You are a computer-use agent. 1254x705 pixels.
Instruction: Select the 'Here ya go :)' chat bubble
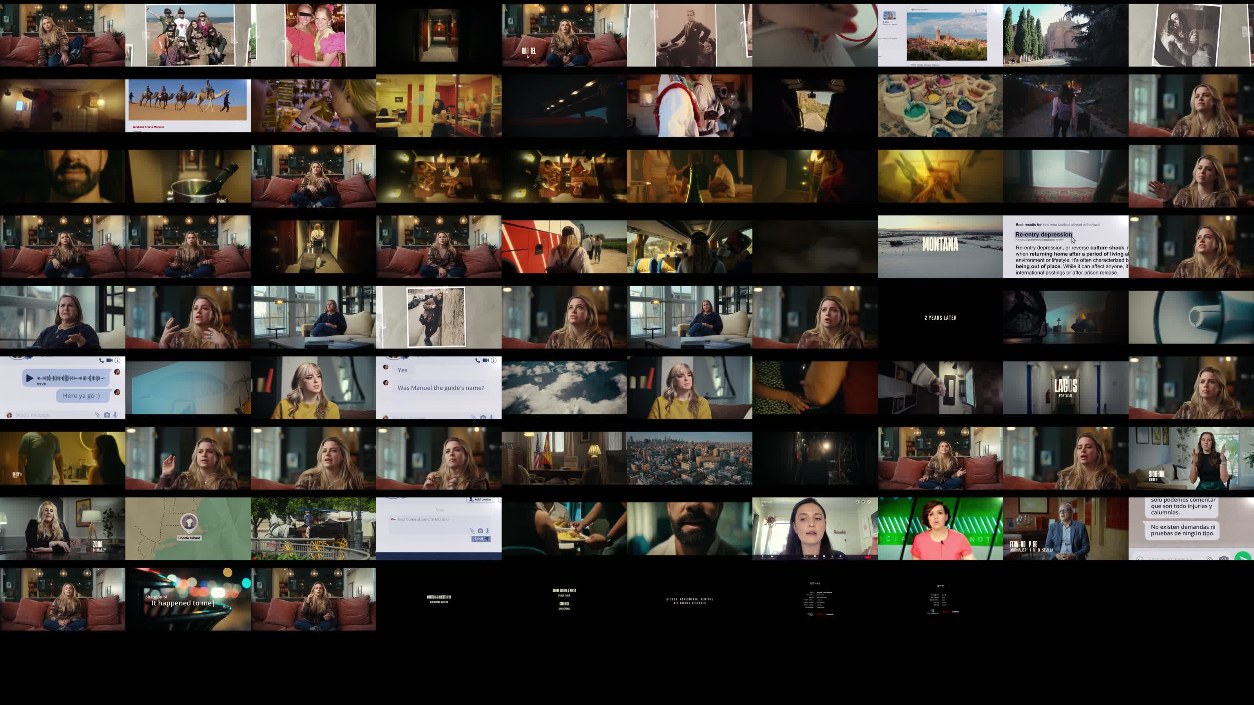click(81, 396)
